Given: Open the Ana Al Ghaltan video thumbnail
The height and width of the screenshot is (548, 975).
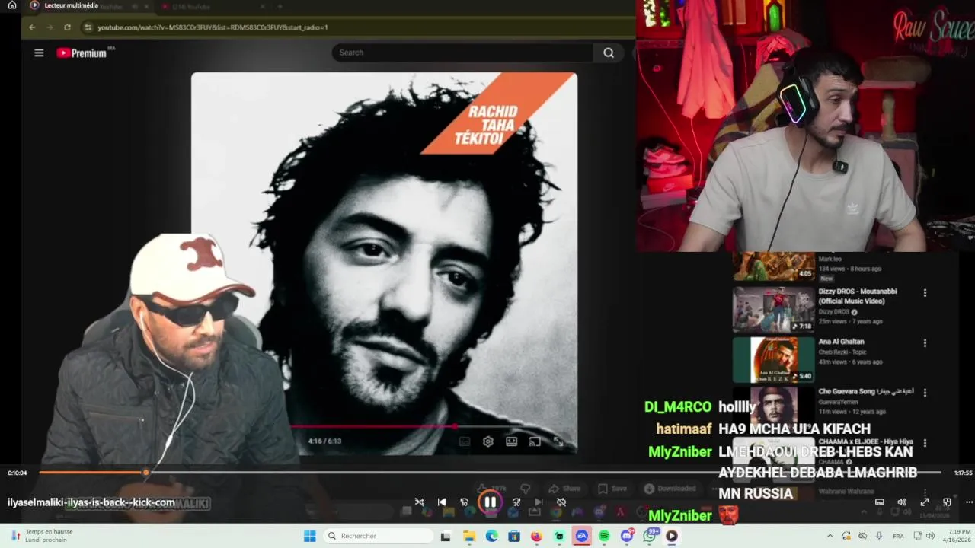Looking at the screenshot, I should click(x=773, y=359).
